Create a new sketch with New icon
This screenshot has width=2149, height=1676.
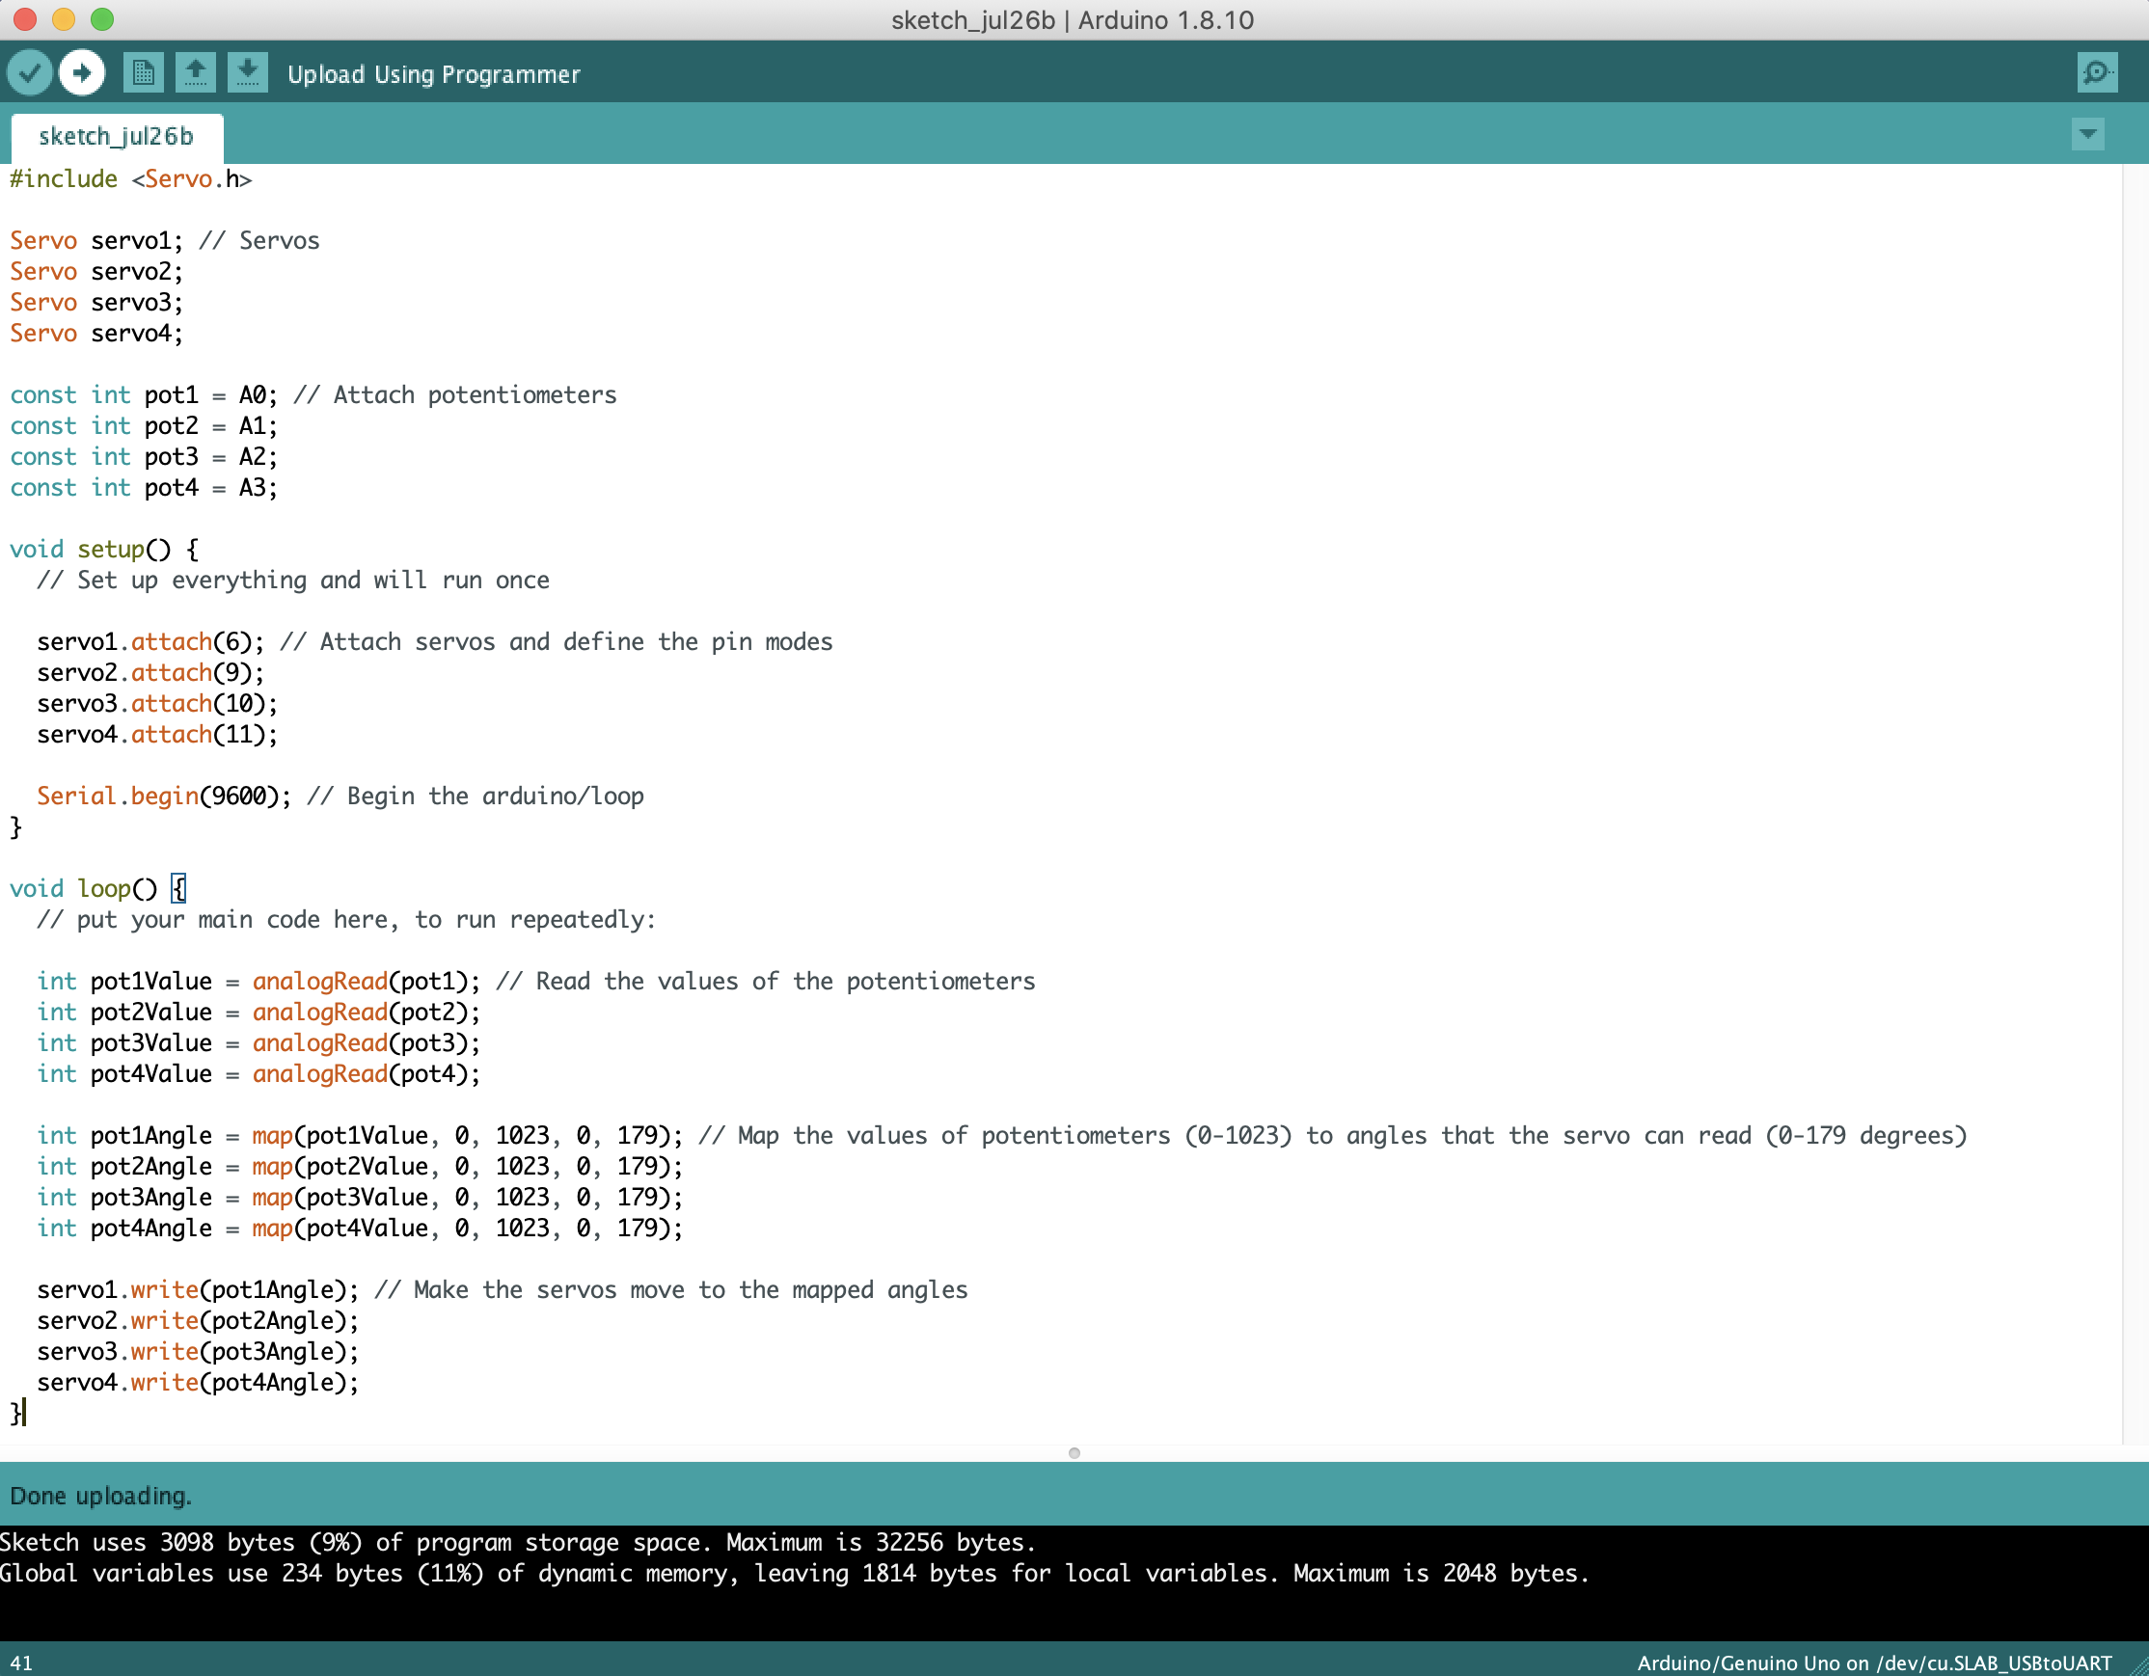coord(143,72)
